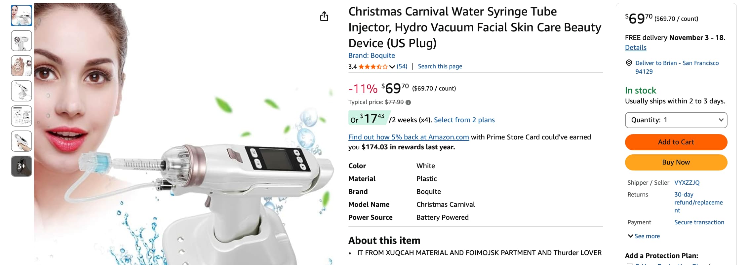Select the second product thumbnail
The width and height of the screenshot is (749, 265).
(21, 41)
